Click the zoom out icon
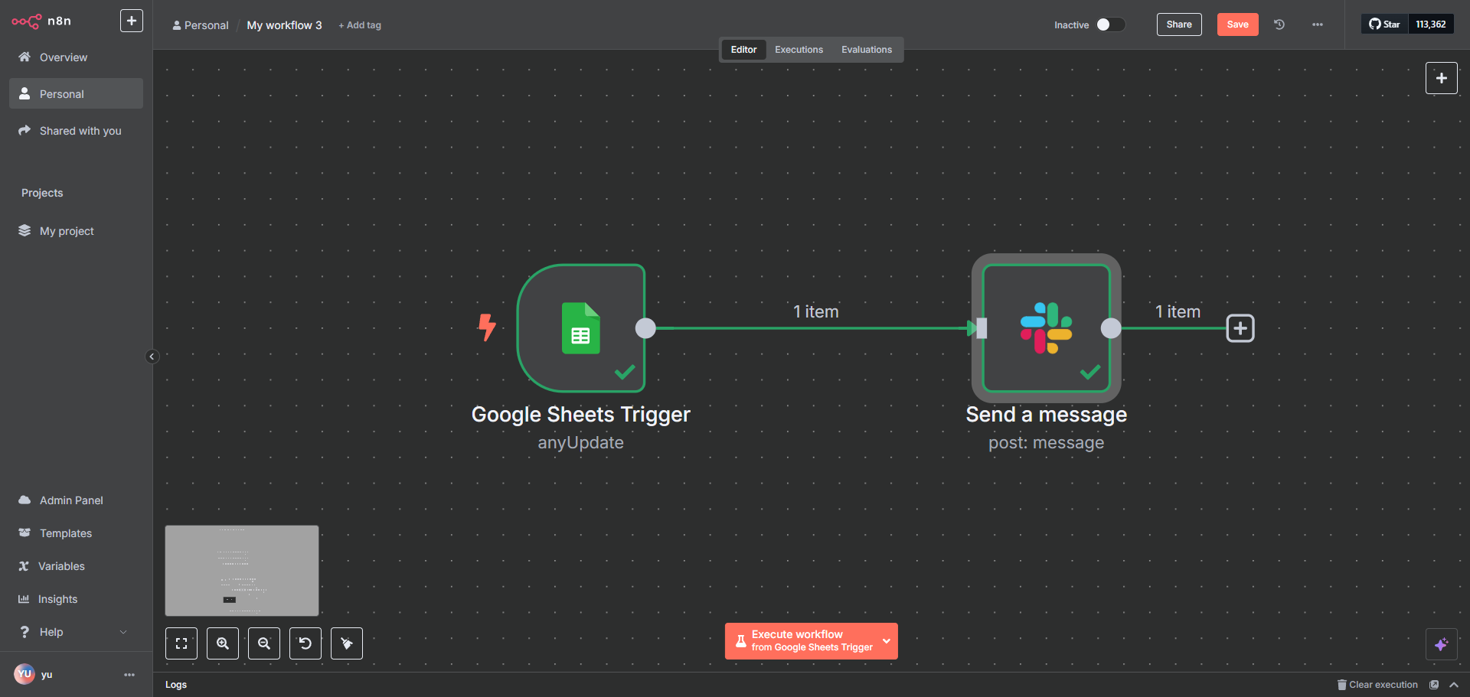 coord(264,643)
